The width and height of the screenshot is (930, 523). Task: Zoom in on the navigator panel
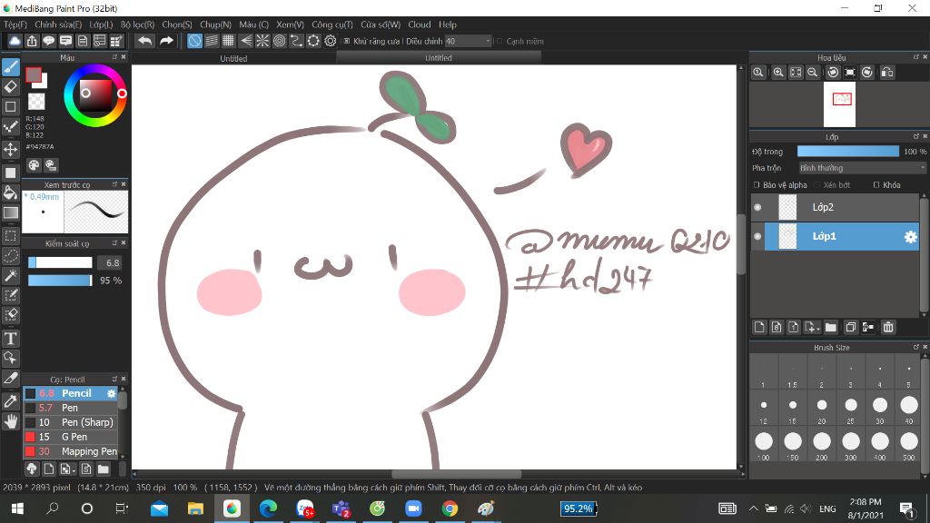(778, 73)
